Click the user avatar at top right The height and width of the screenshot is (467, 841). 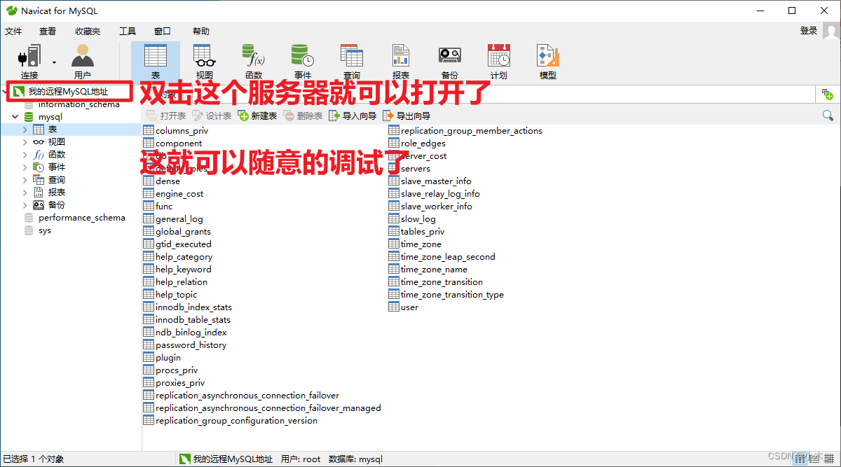[x=831, y=31]
